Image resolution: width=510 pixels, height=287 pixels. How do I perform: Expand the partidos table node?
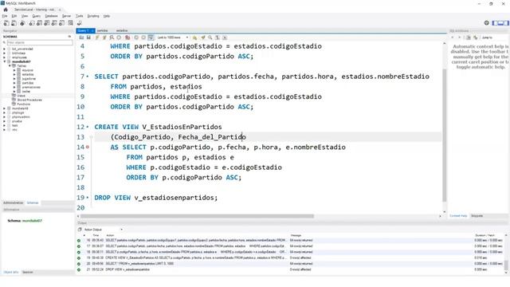point(14,83)
